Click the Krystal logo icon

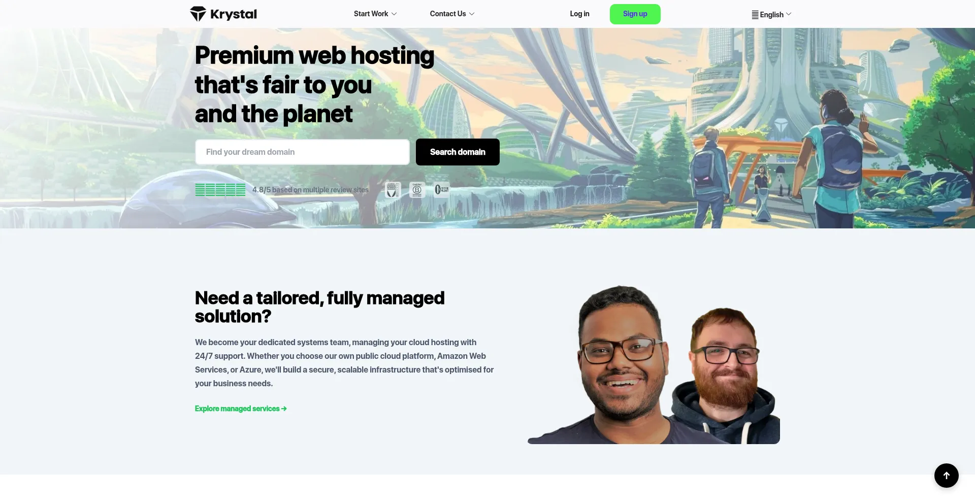pos(198,14)
